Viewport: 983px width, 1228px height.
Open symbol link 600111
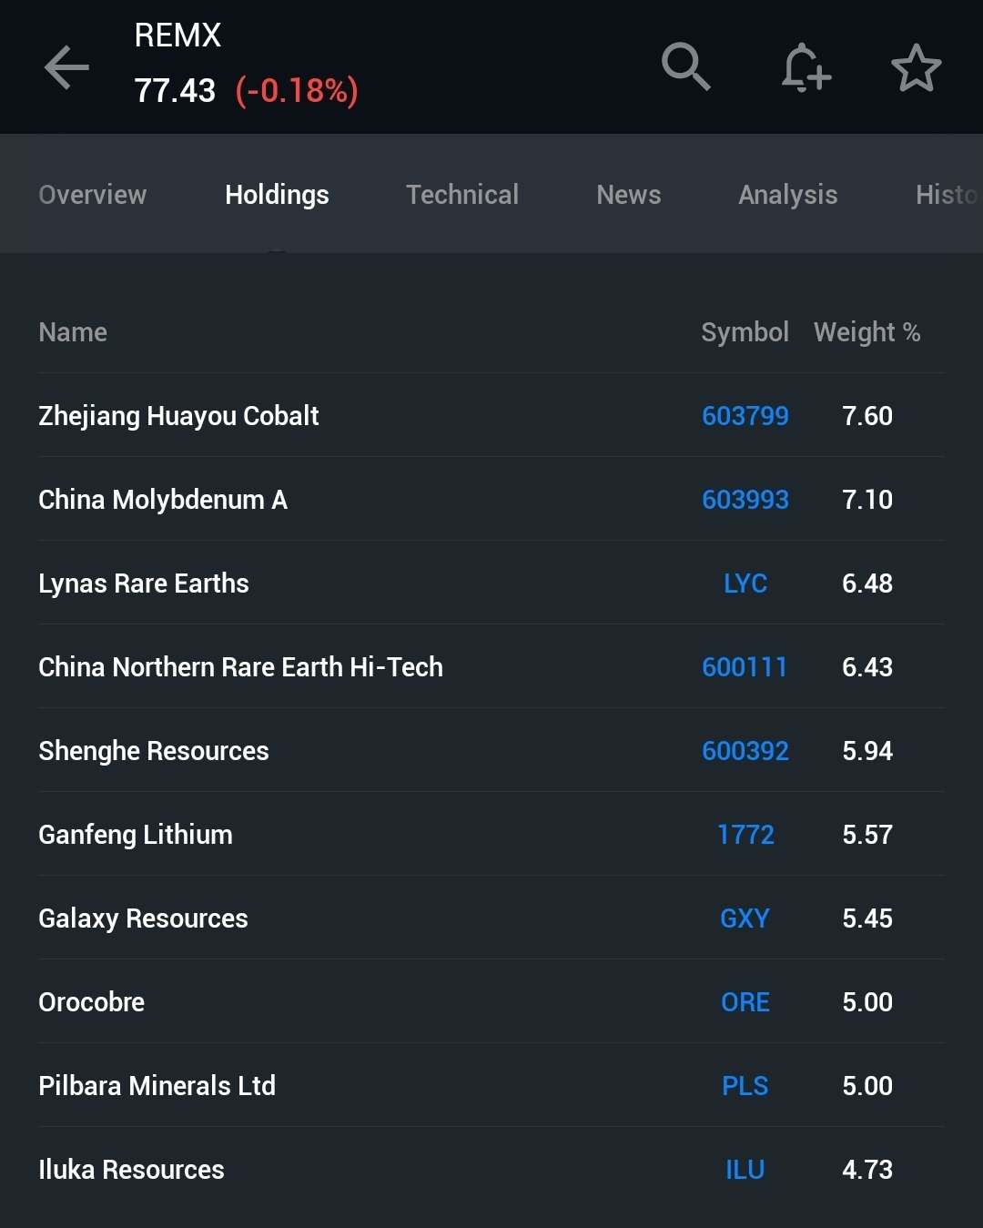[745, 667]
